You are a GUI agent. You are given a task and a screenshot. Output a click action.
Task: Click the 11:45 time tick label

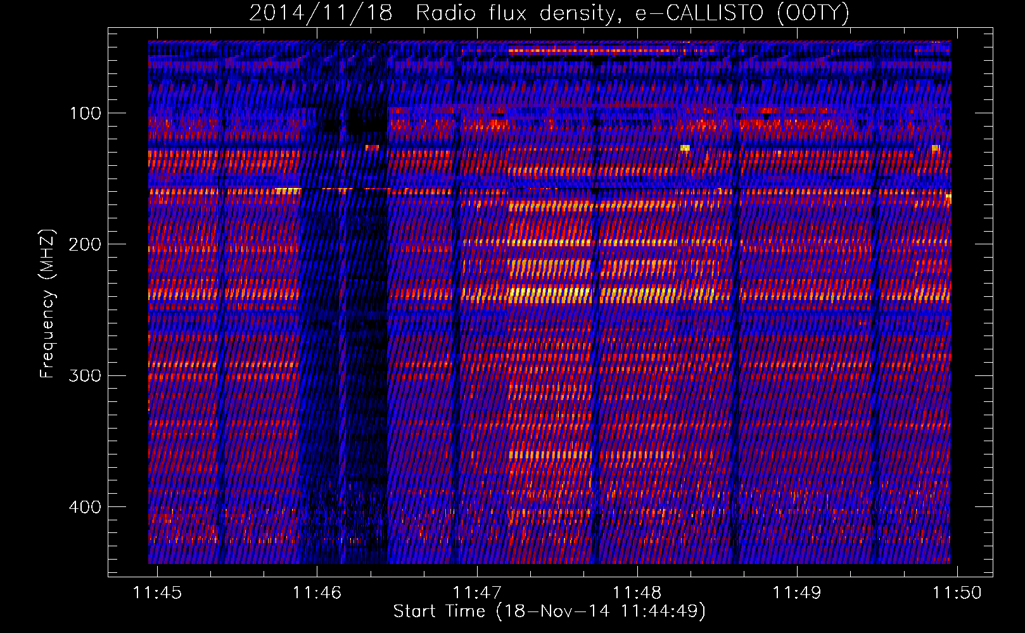pyautogui.click(x=157, y=592)
